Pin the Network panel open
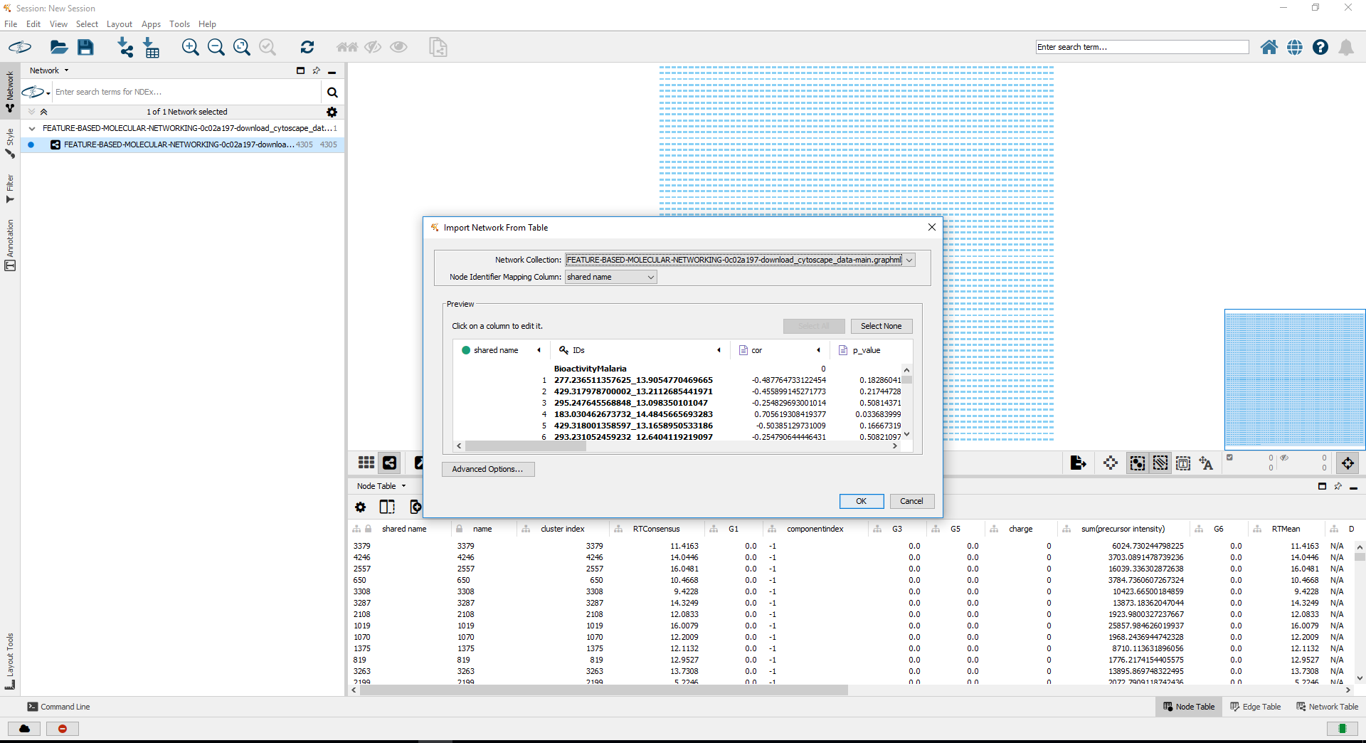 coord(317,70)
